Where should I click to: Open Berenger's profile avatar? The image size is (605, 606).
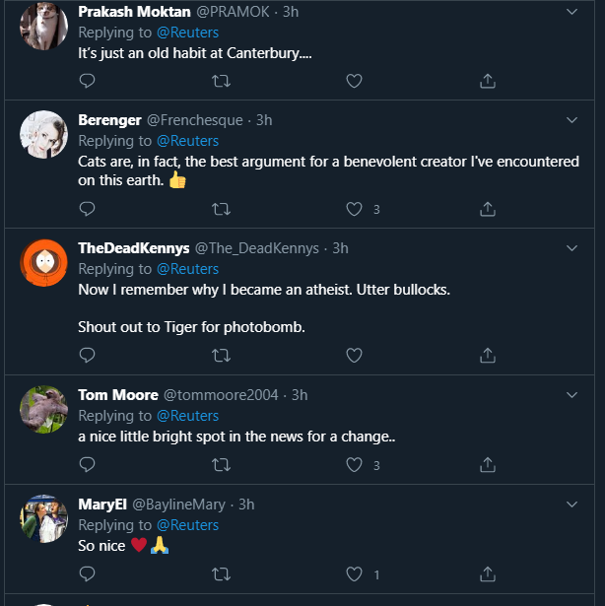(x=44, y=134)
